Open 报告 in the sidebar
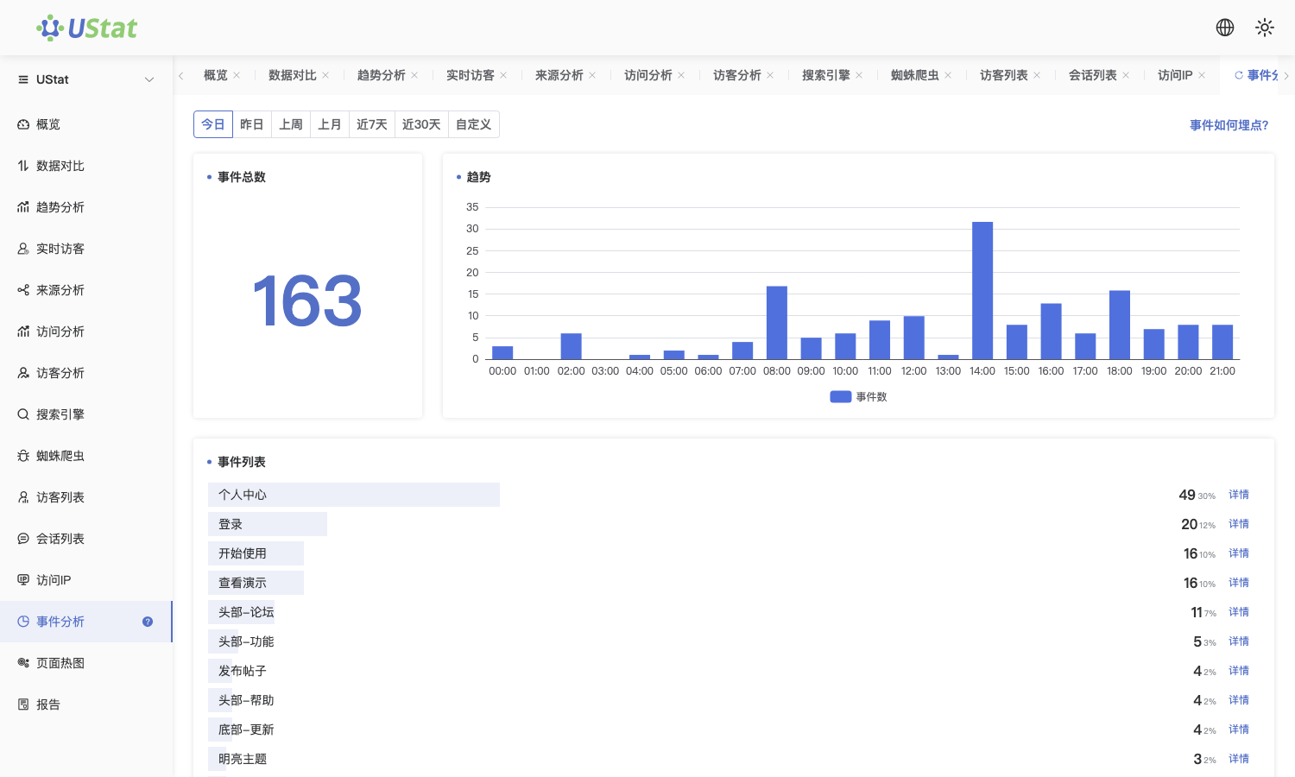Viewport: 1295px width, 777px height. click(86, 704)
